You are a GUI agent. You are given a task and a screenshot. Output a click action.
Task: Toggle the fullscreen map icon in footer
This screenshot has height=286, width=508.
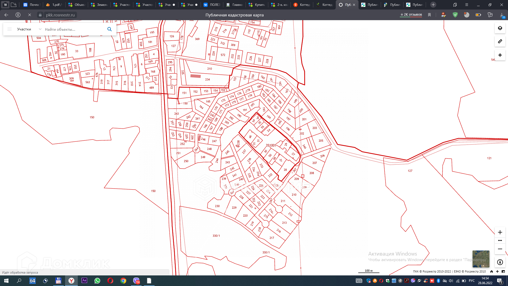tap(503, 271)
